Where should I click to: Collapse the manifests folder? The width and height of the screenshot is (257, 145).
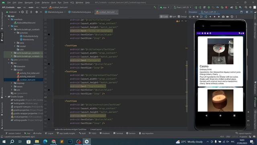click(x=9, y=19)
